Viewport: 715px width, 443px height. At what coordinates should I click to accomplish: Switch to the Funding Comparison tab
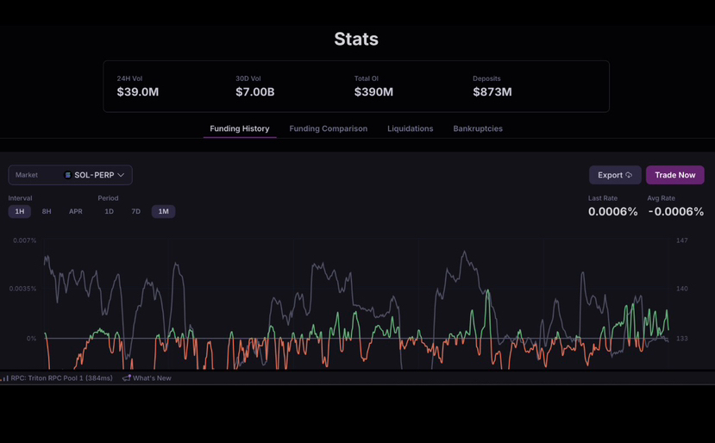pos(329,128)
